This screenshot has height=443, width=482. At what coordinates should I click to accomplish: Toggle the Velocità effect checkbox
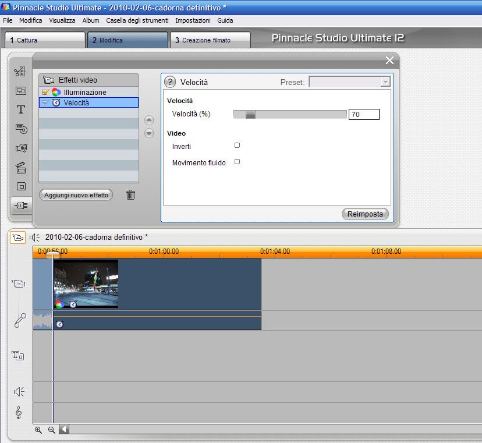[45, 102]
